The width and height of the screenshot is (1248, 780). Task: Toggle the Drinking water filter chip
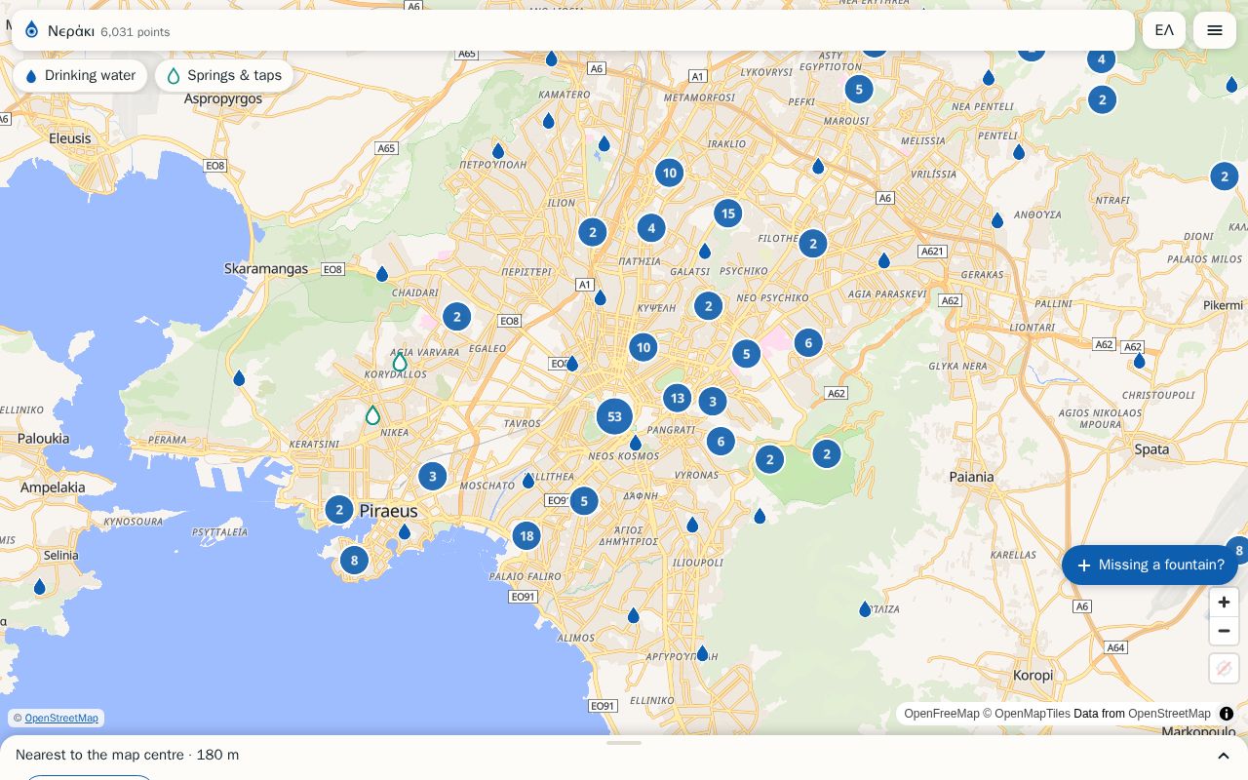(80, 75)
